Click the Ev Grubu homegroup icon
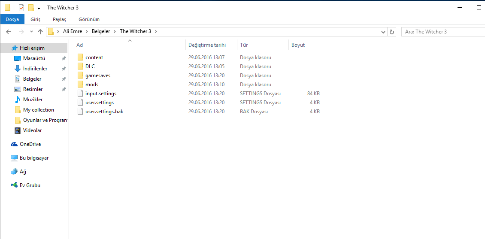Image resolution: width=485 pixels, height=239 pixels. (x=14, y=185)
